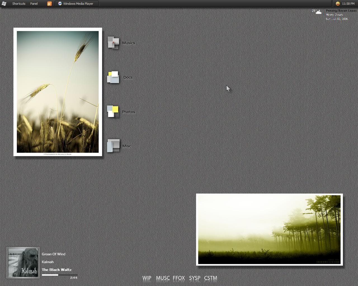
Task: Open the orange RSS feed icon
Action: click(x=50, y=4)
